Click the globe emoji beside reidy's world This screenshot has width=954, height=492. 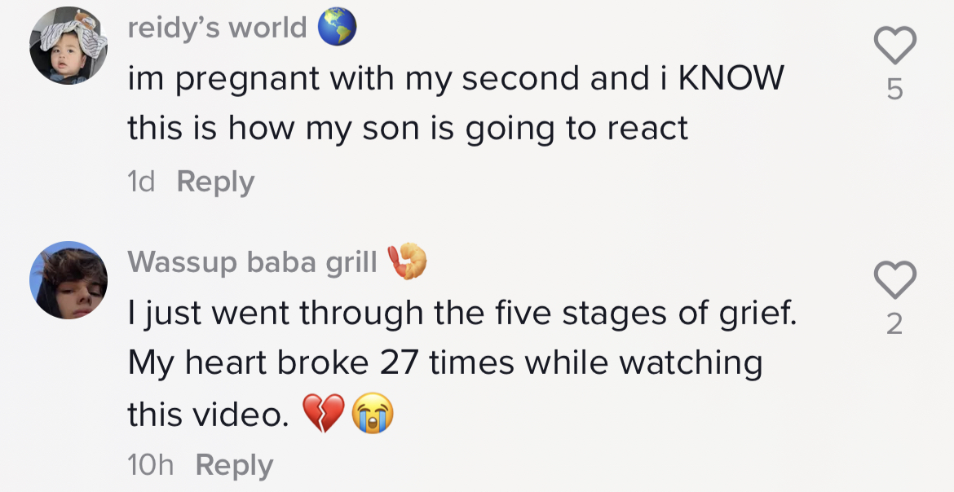(337, 29)
